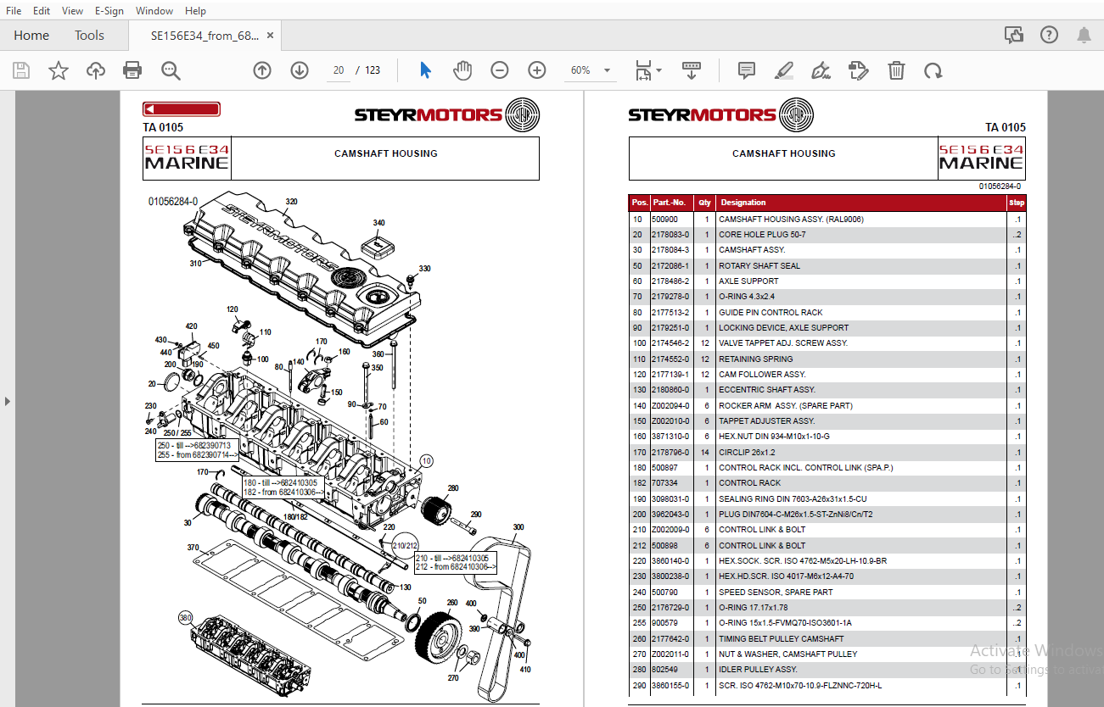Image resolution: width=1104 pixels, height=707 pixels.
Task: Activate the hand pan tool
Action: coord(462,70)
